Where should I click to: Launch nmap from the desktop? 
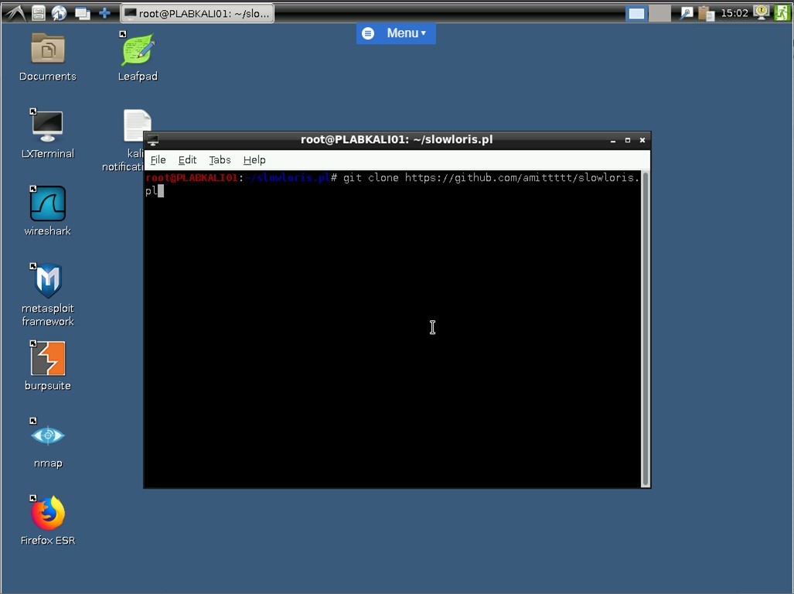click(47, 436)
